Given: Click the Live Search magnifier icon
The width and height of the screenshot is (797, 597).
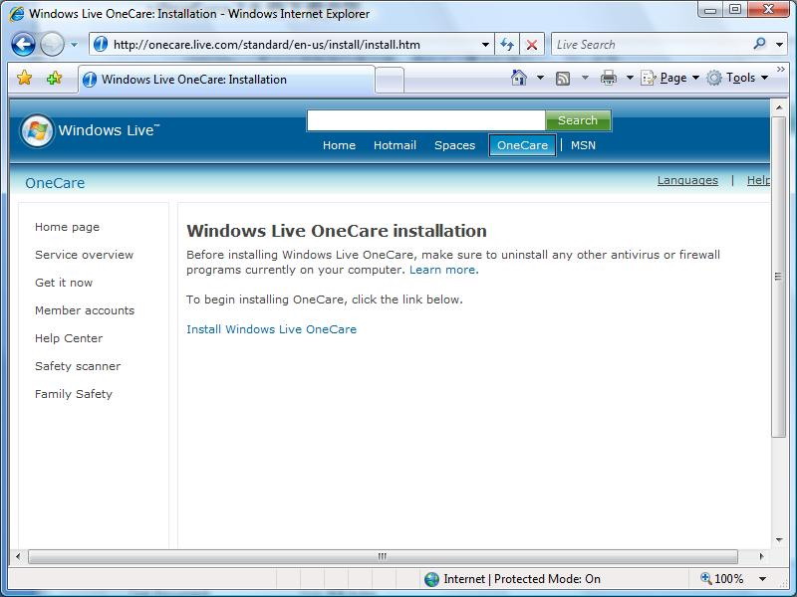Looking at the screenshot, I should coord(760,44).
